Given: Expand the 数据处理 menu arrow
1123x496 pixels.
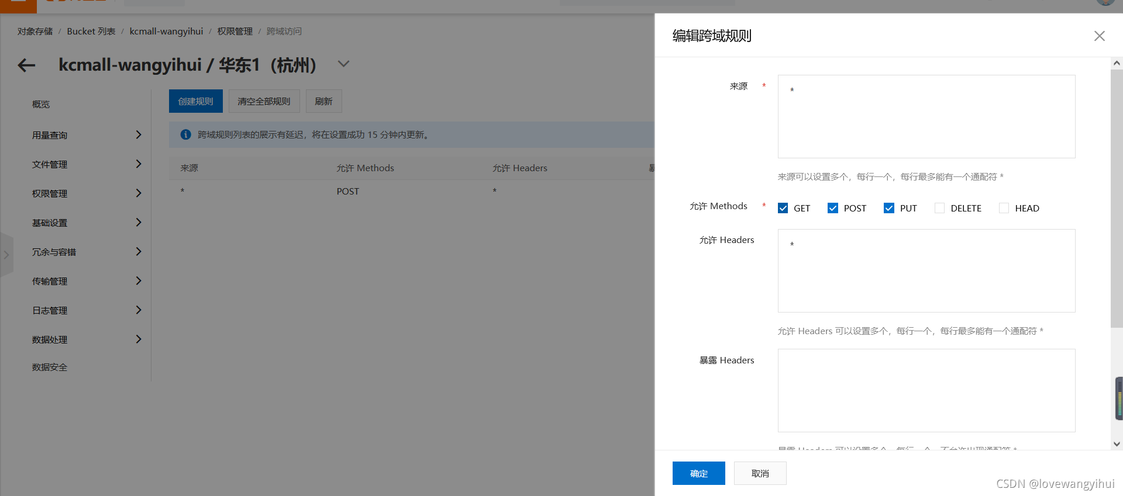Looking at the screenshot, I should click(139, 339).
